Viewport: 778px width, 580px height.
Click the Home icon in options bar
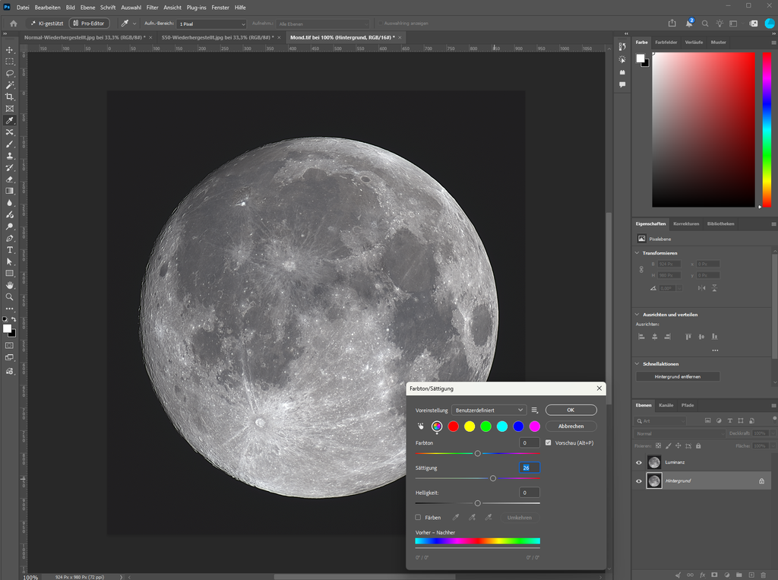tap(14, 24)
